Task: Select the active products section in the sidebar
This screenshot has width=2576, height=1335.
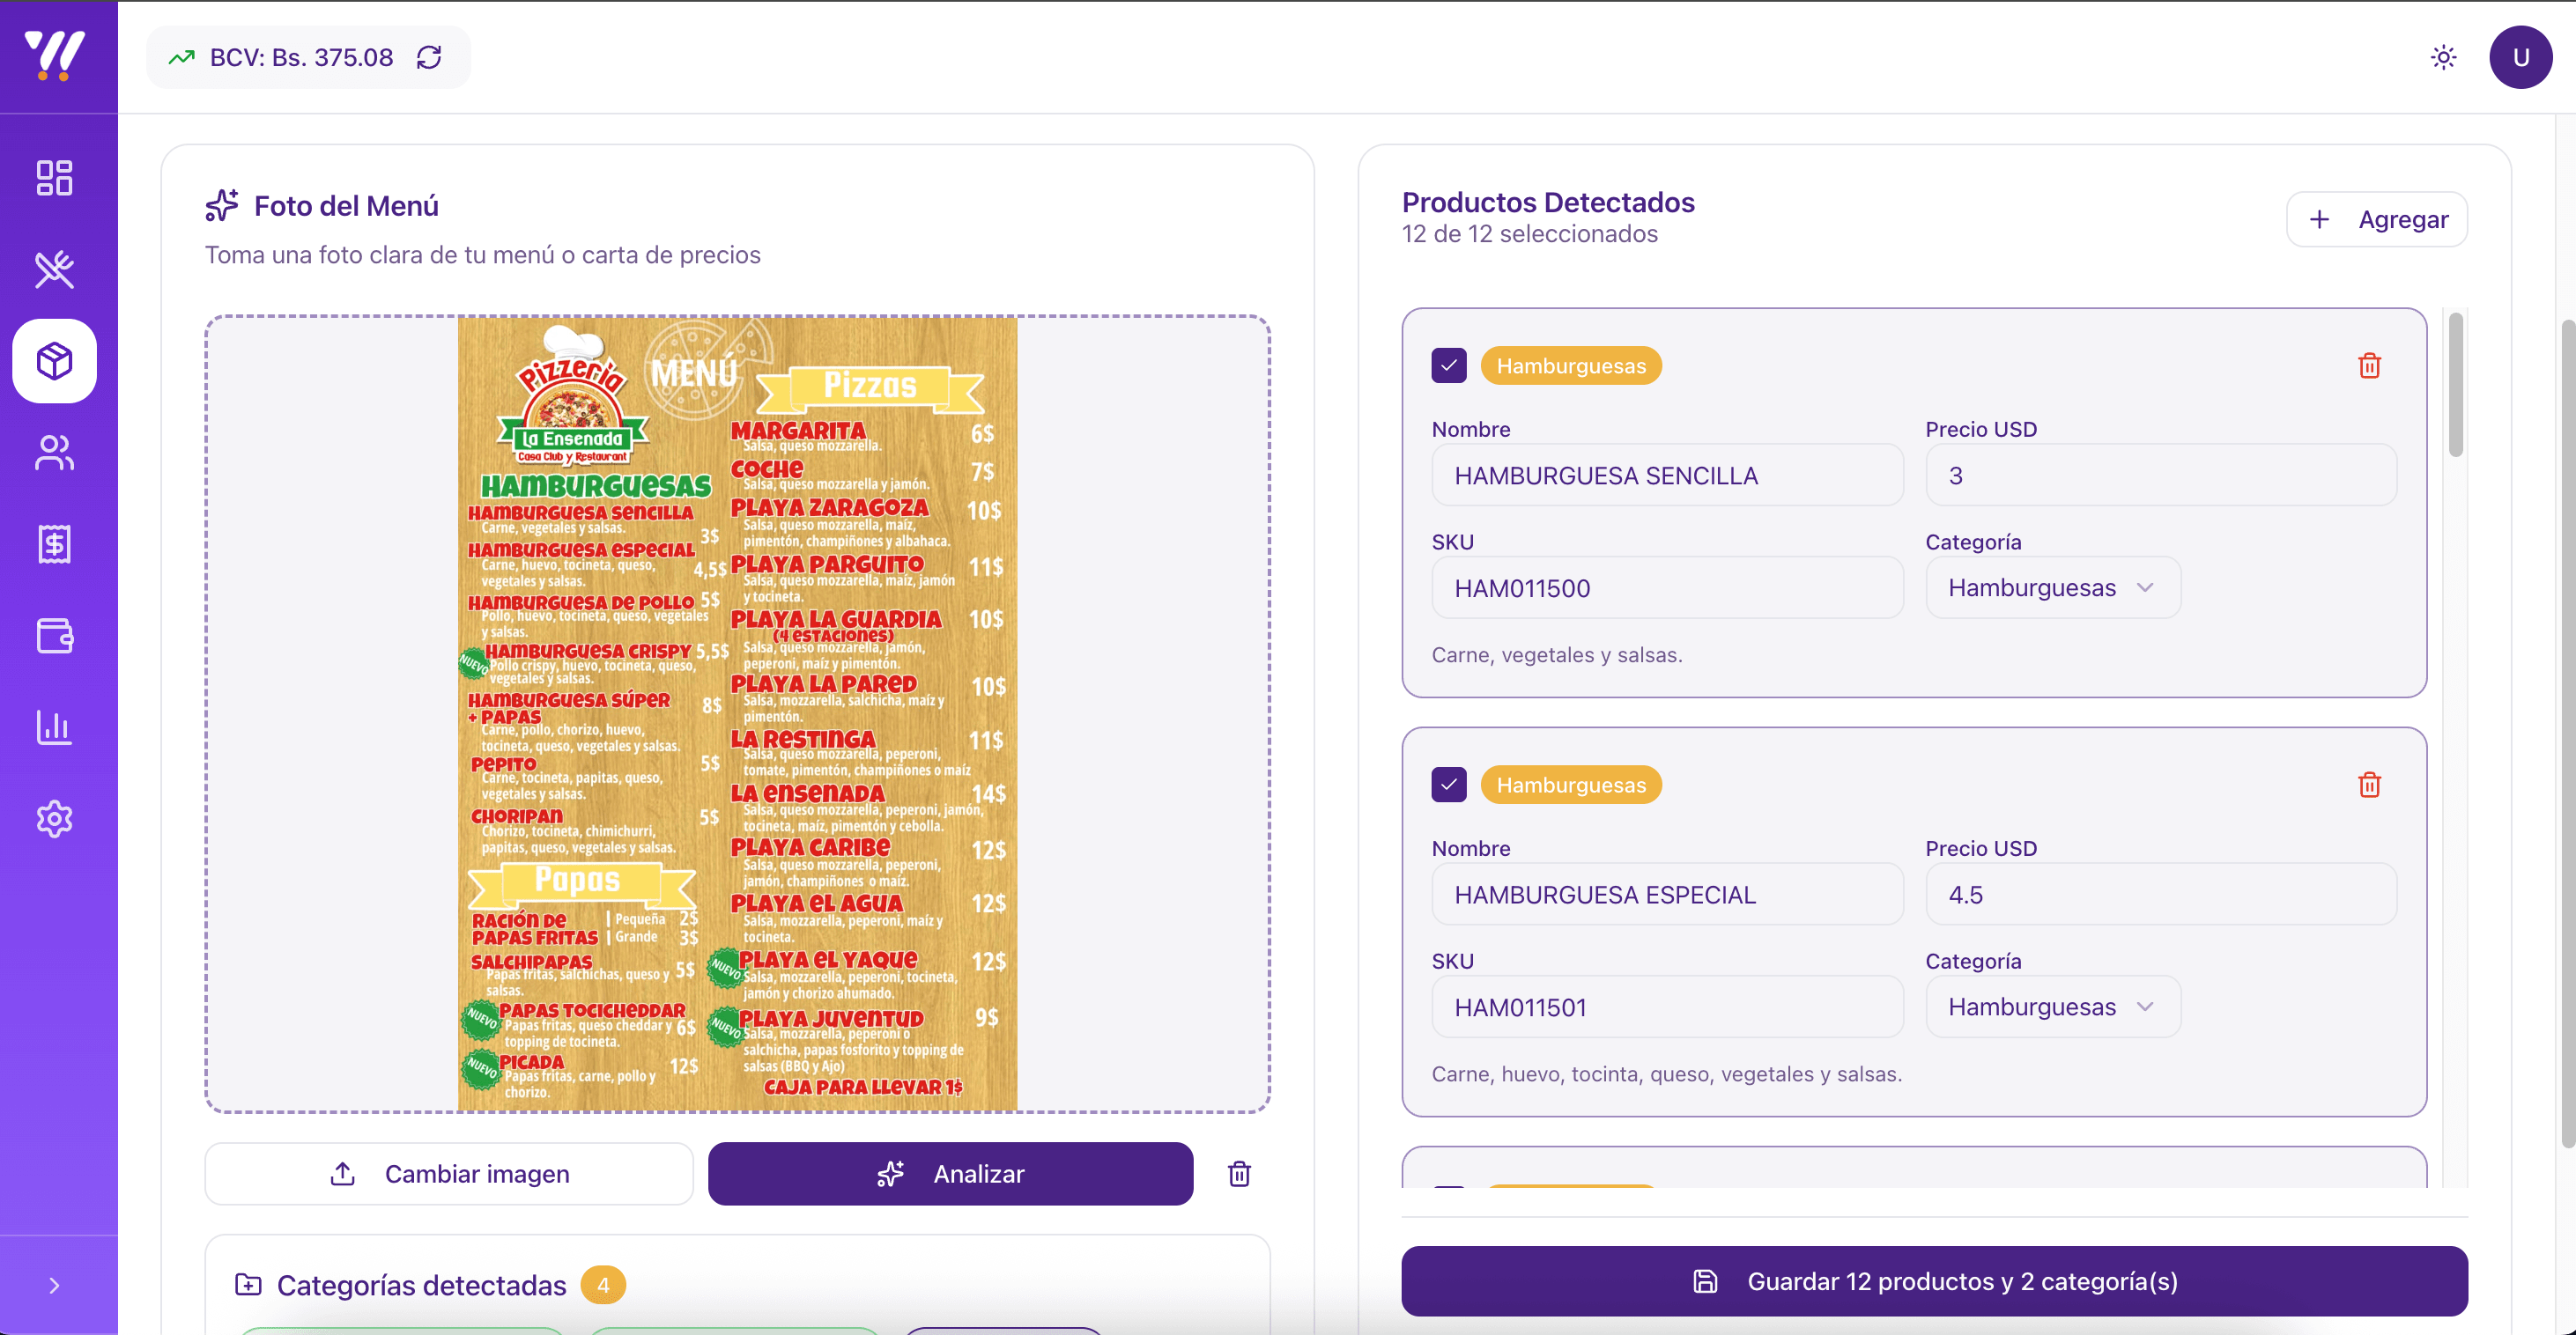Action: [x=55, y=362]
